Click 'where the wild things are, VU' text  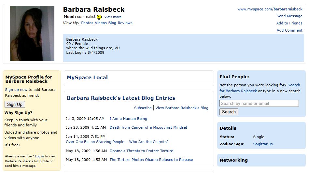point(93,48)
